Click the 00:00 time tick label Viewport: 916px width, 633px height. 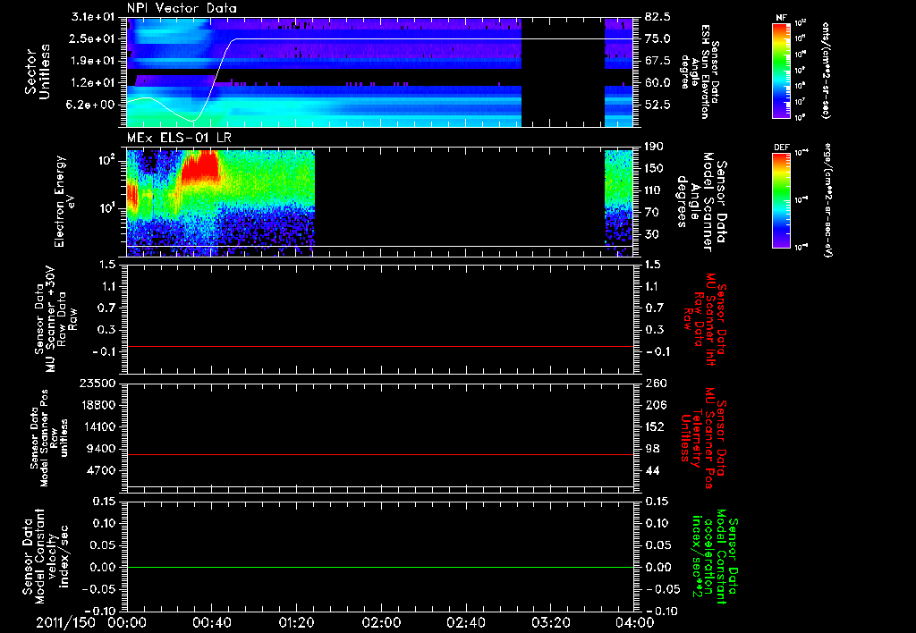(x=127, y=622)
